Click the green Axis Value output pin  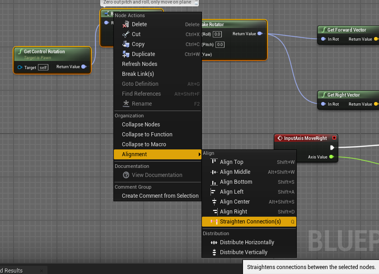tap(332, 157)
